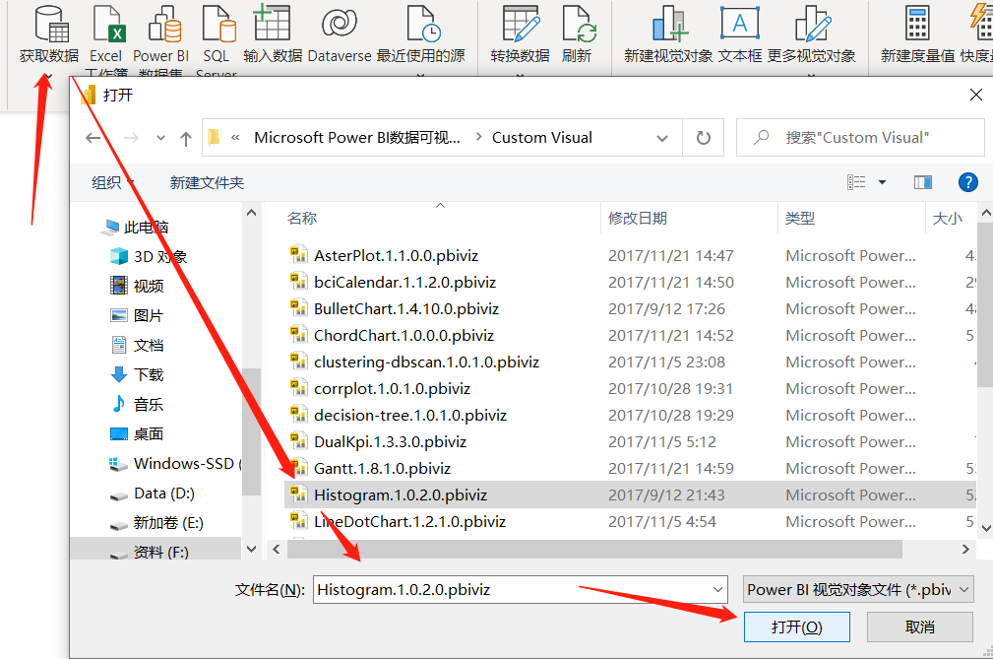993x659 pixels.
Task: Click Microsoft Power BI folder in path
Action: pyautogui.click(x=356, y=138)
